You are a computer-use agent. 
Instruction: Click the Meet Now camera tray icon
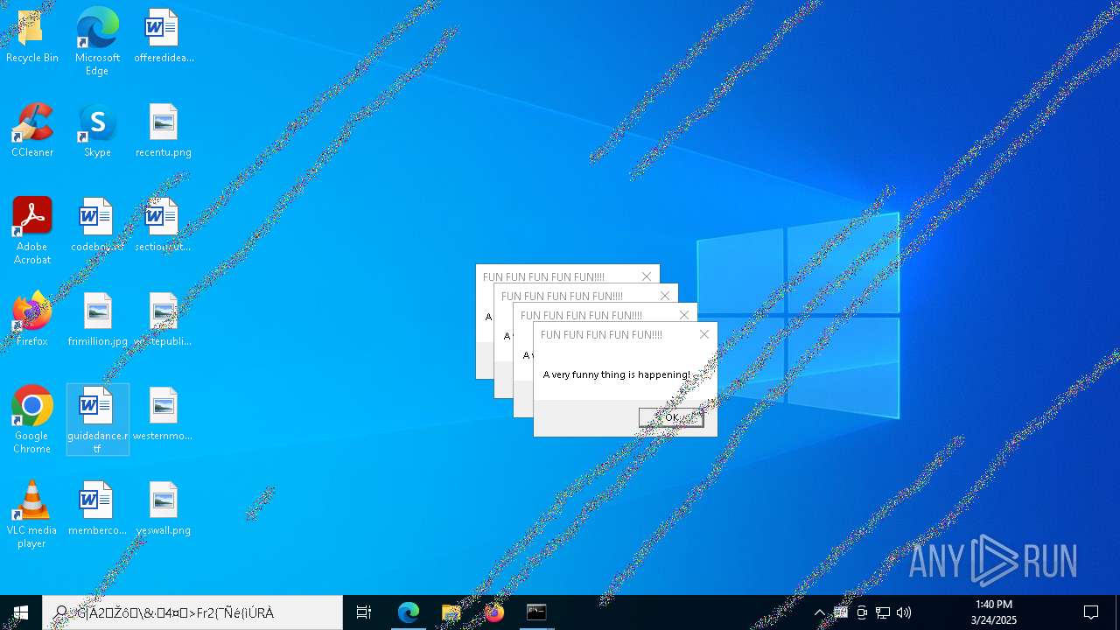coord(862,612)
